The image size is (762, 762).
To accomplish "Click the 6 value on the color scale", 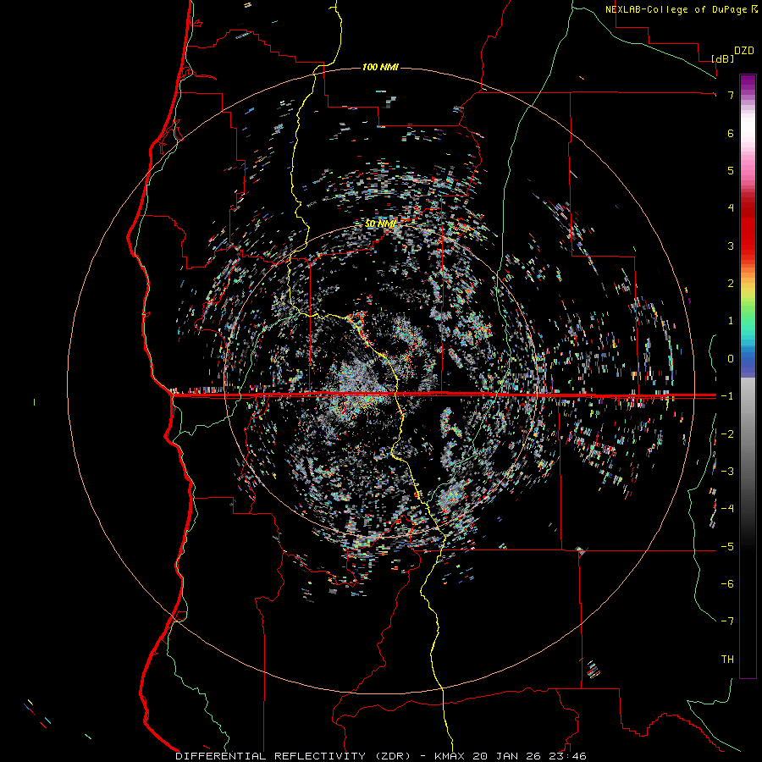I will click(x=731, y=133).
